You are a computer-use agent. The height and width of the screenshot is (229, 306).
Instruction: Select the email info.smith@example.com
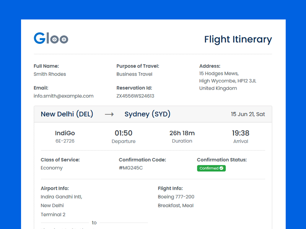63,96
